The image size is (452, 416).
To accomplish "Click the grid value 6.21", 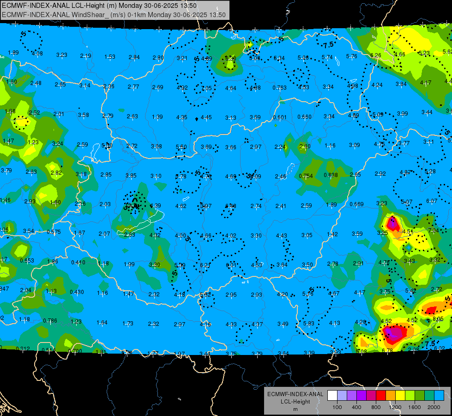I will tap(205, 265).
